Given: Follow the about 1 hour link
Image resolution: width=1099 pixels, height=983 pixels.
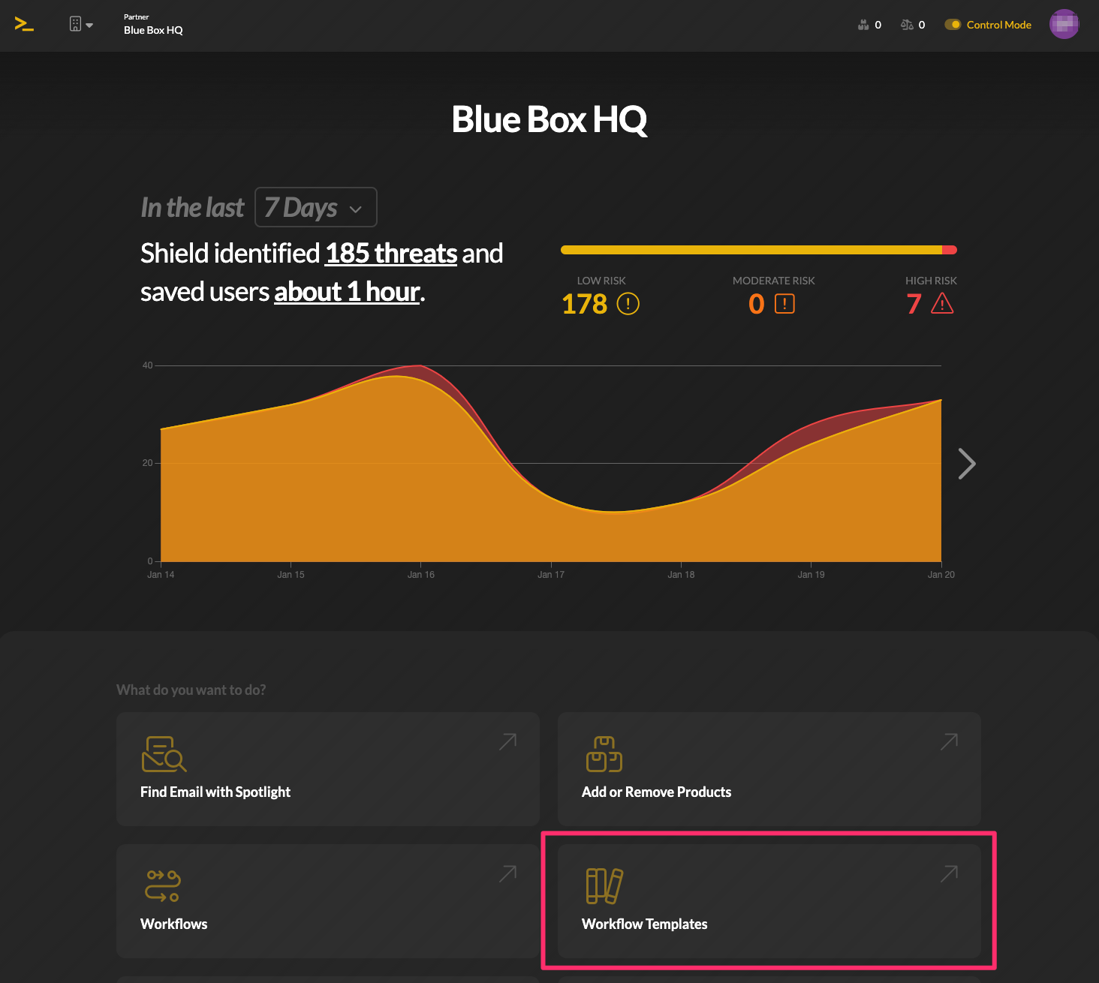Looking at the screenshot, I should pos(347,292).
